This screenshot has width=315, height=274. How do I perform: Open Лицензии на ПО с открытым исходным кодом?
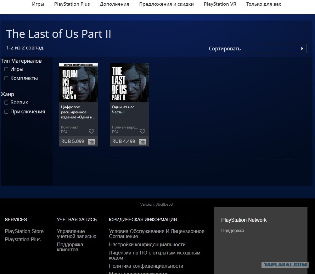(155, 255)
